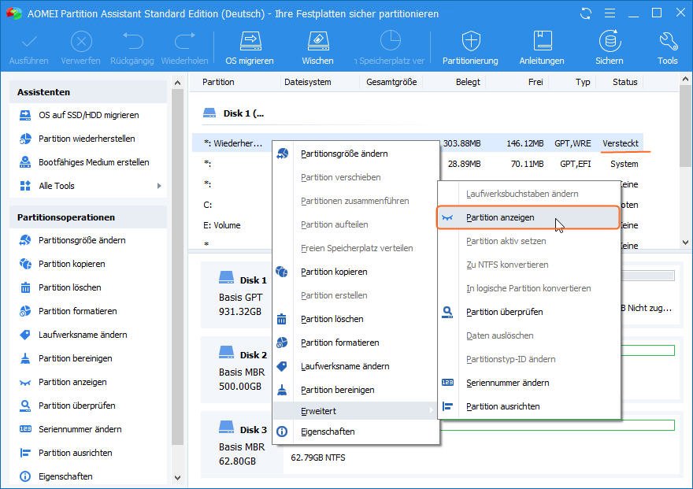Viewport: 693px width, 489px height.
Task: Choose Partition ausrichten in submenu
Action: [x=529, y=406]
